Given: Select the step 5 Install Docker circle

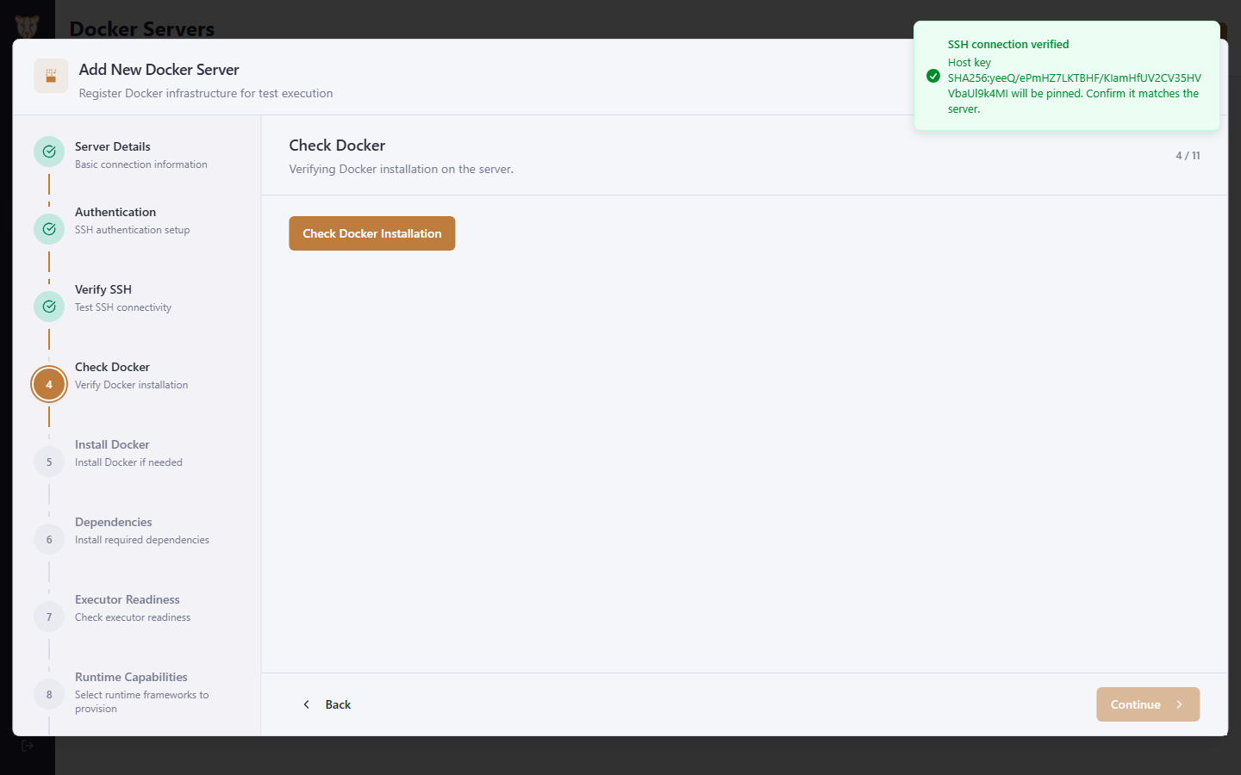Looking at the screenshot, I should 49,462.
